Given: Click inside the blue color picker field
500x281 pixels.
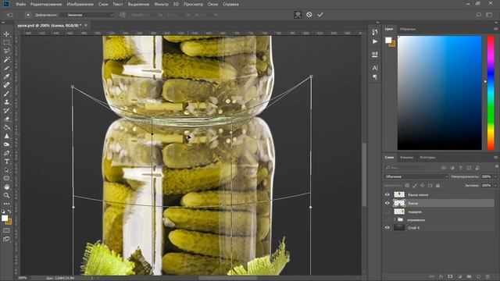Looking at the screenshot, I should point(439,93).
